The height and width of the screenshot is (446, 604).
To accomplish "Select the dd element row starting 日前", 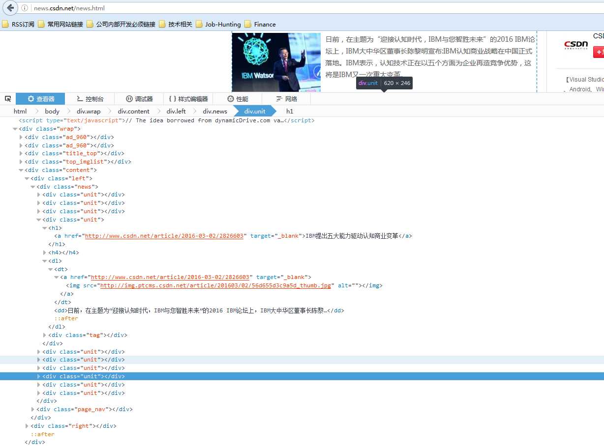I will tap(199, 310).
